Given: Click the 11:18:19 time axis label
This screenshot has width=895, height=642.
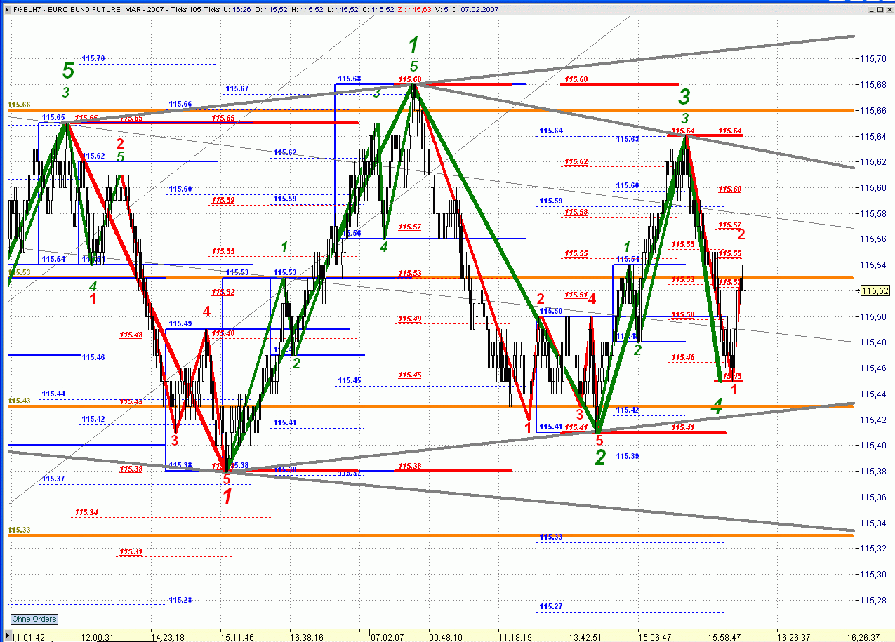Looking at the screenshot, I should point(515,637).
